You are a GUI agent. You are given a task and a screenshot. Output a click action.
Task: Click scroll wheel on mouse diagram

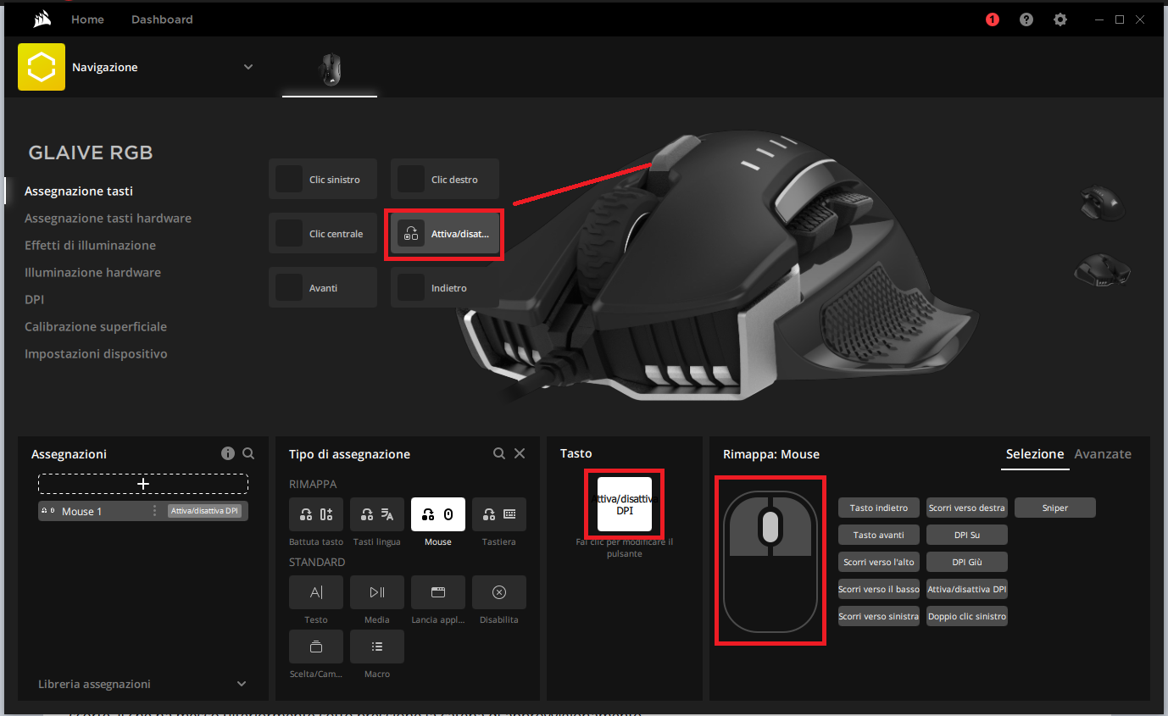(770, 527)
